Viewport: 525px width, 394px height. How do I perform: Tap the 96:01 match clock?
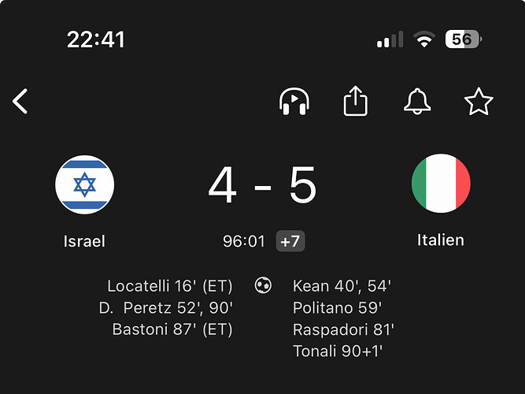(244, 241)
